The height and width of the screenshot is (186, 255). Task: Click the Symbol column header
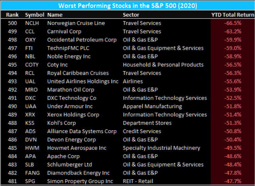point(35,15)
